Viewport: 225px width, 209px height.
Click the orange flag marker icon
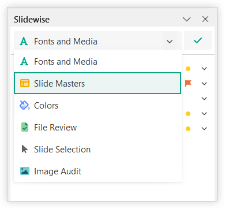tap(188, 83)
